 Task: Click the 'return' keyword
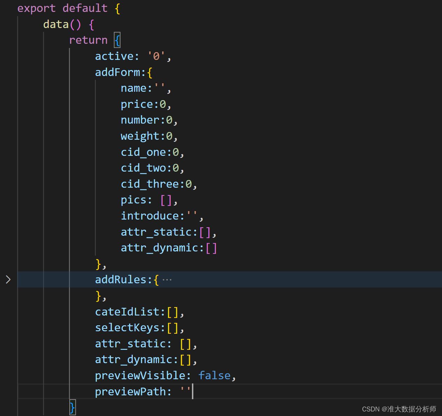(x=88, y=40)
